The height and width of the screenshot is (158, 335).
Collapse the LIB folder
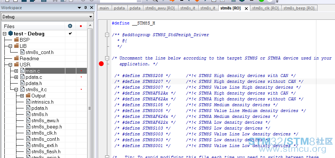tap(11, 46)
